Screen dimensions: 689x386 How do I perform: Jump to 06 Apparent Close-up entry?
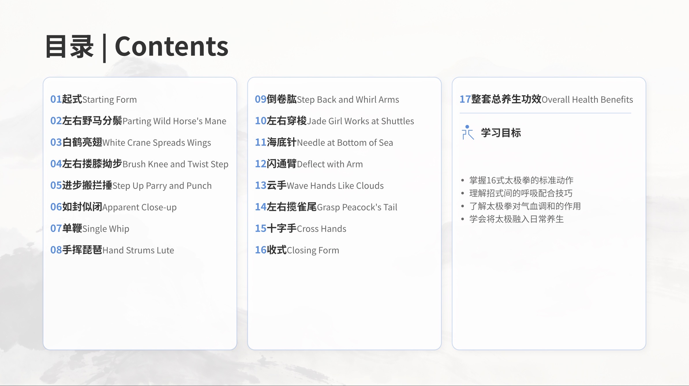click(x=113, y=207)
